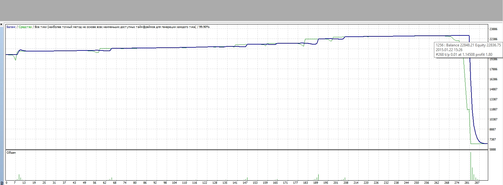Image resolution: width=503 pixels, height=185 pixels.
Task: Click trade number 98 on the horizontal axis
Action: pyautogui.click(x=165, y=183)
